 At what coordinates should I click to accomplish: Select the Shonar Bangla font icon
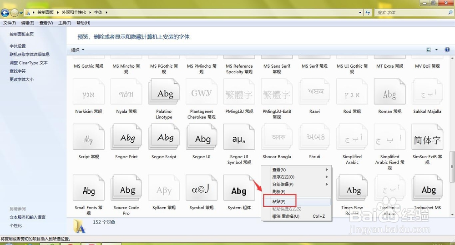[x=277, y=137]
